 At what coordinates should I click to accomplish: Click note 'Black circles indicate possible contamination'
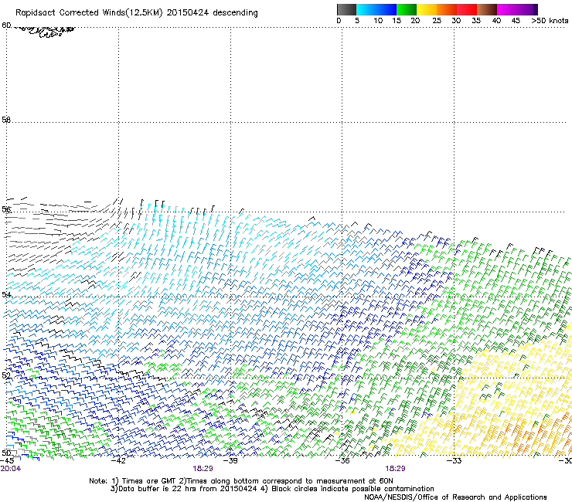(352, 489)
